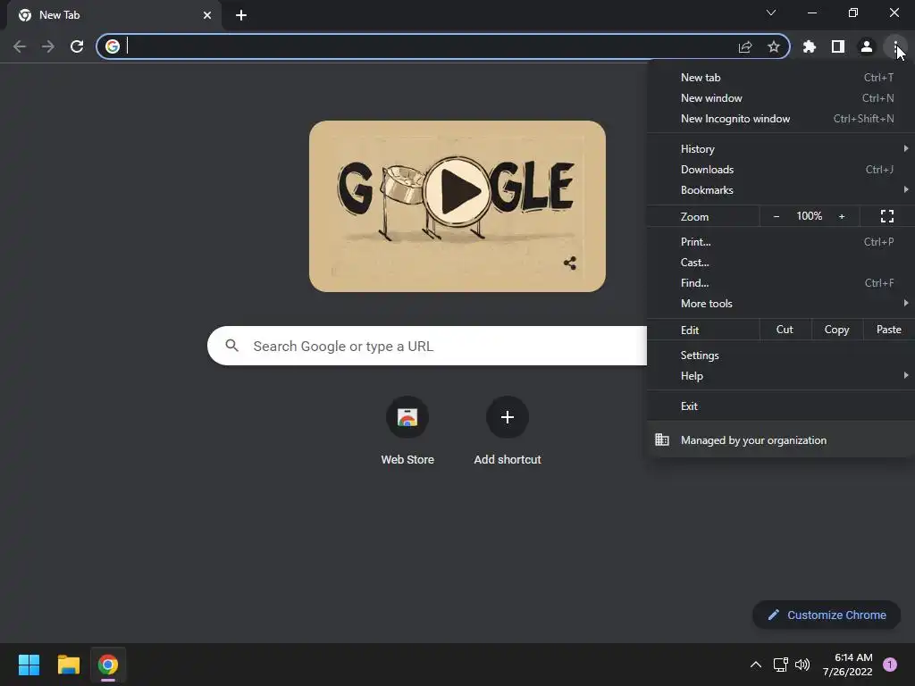Open Downloads from the menu

pyautogui.click(x=781, y=169)
